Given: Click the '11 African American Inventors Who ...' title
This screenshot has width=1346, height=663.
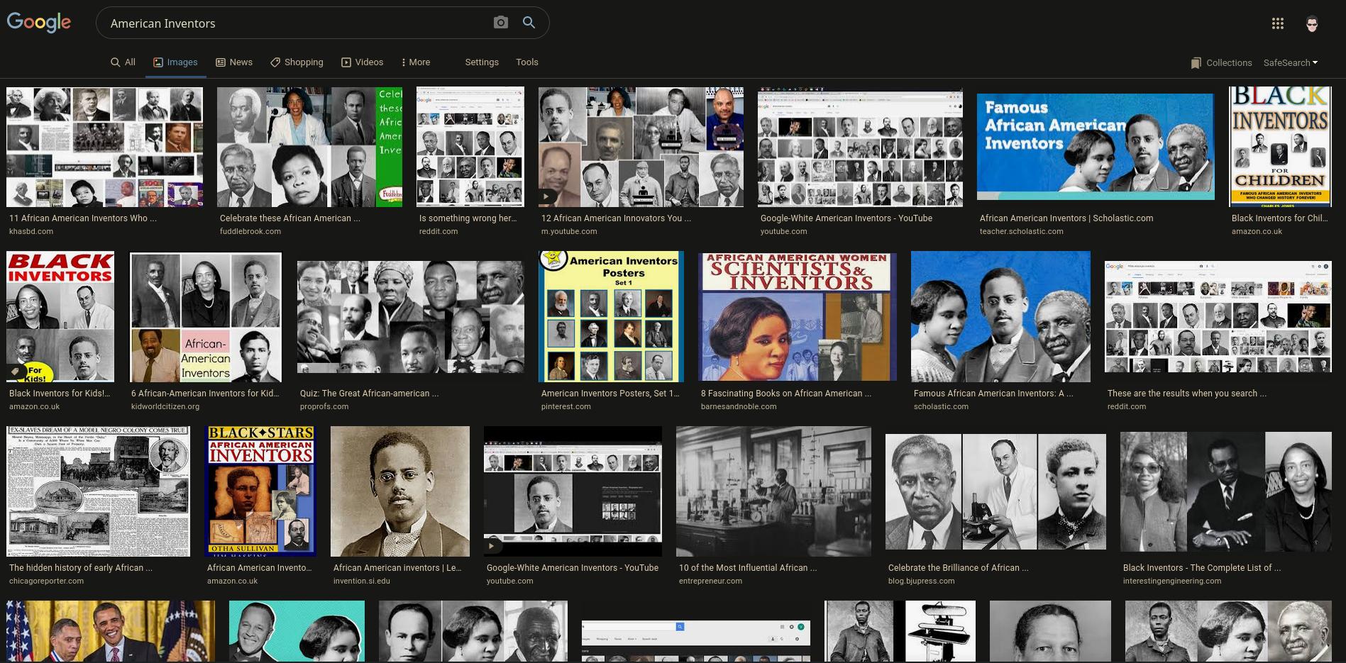Looking at the screenshot, I should tap(83, 218).
